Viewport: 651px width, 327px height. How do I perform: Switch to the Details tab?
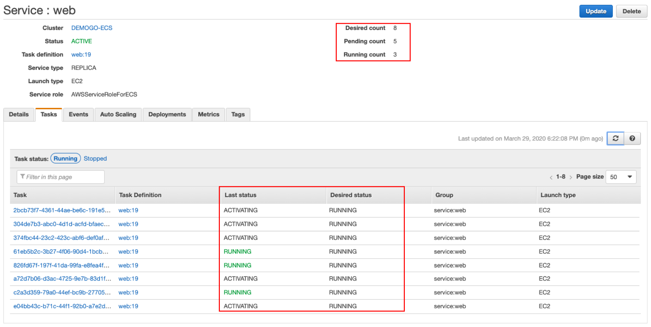[19, 114]
